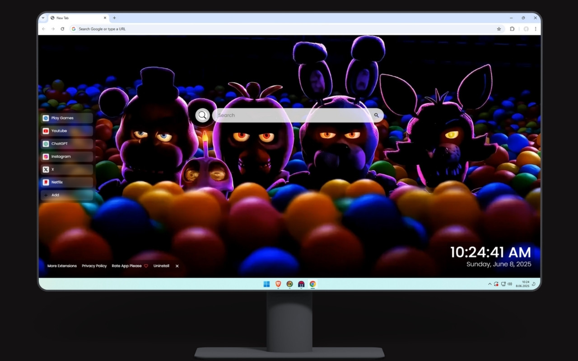Go forward using the forward arrow
The height and width of the screenshot is (361, 578).
(x=53, y=29)
